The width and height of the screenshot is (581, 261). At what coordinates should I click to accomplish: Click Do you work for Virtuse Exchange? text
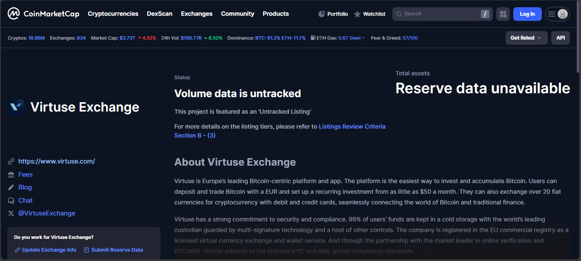tap(54, 237)
